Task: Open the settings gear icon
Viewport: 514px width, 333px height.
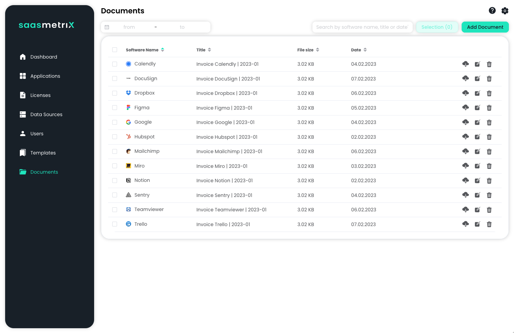Action: point(505,11)
